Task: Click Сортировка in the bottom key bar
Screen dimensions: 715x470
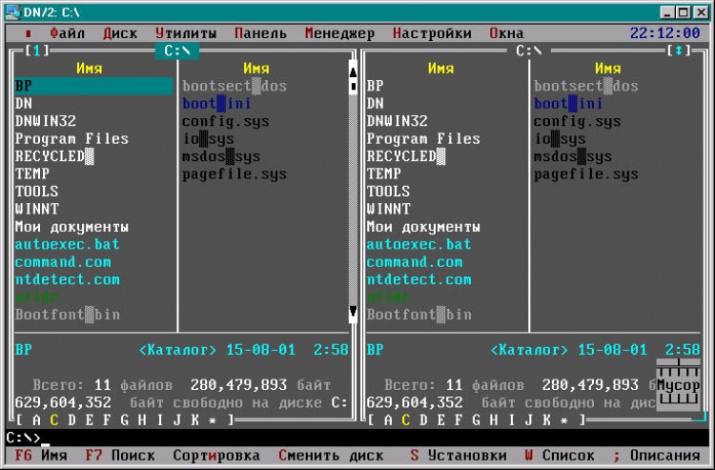Action: (x=216, y=456)
